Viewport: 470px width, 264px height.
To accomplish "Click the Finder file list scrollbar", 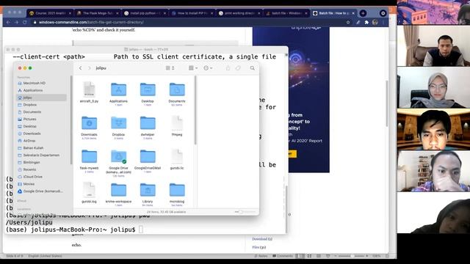I will [195, 110].
